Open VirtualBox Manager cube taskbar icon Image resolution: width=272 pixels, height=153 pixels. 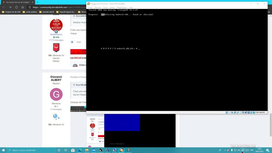point(107,150)
